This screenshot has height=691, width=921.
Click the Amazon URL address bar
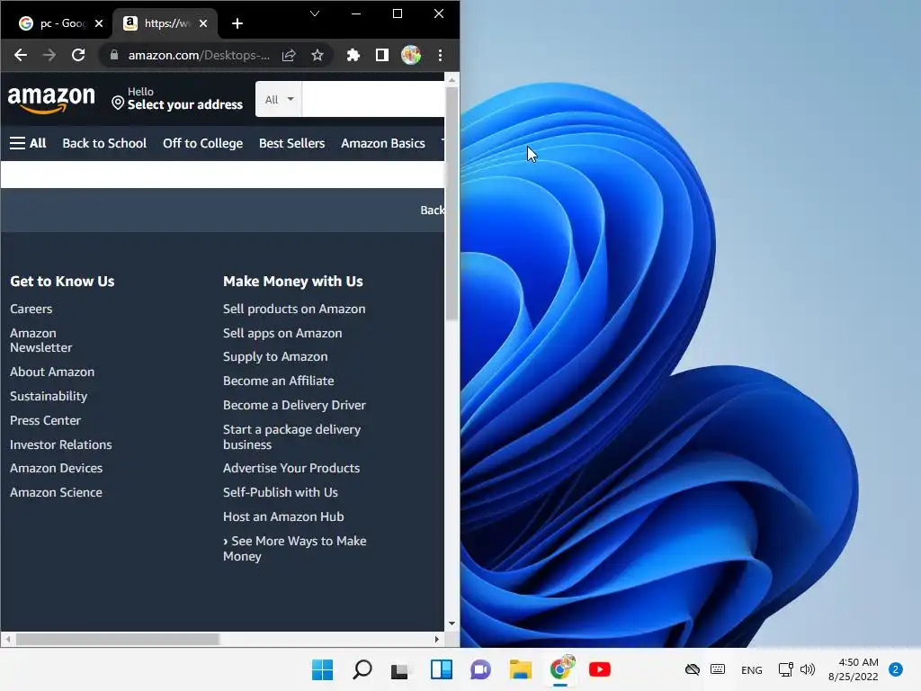coord(199,55)
